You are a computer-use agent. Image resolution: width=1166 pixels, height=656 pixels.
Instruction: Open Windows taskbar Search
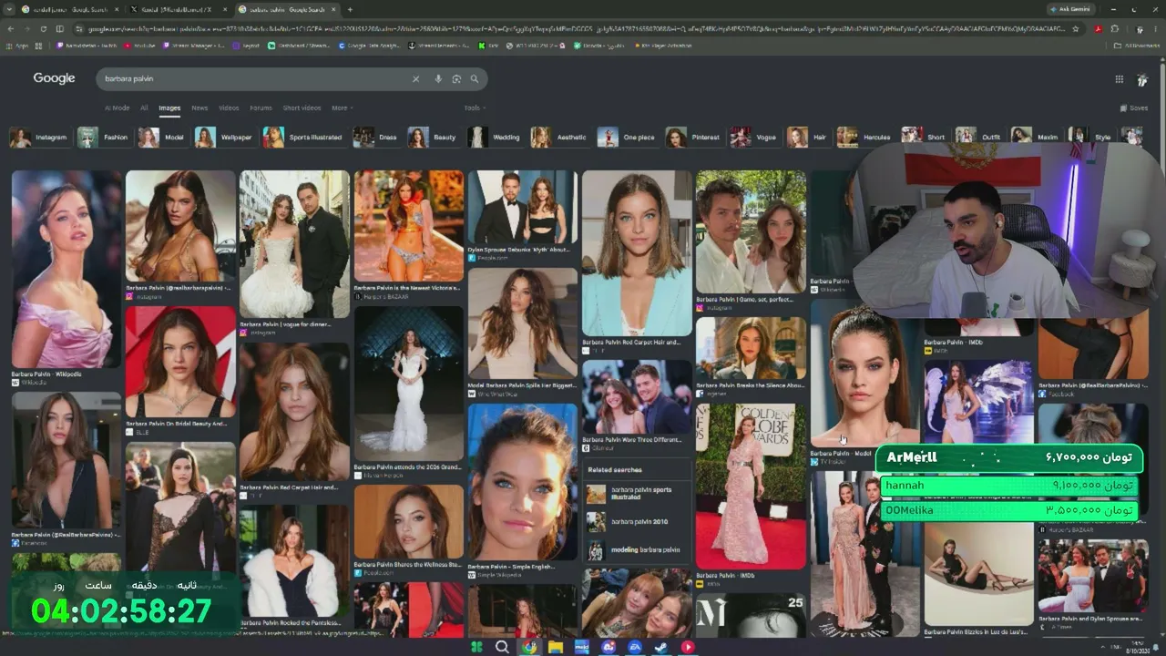(502, 647)
